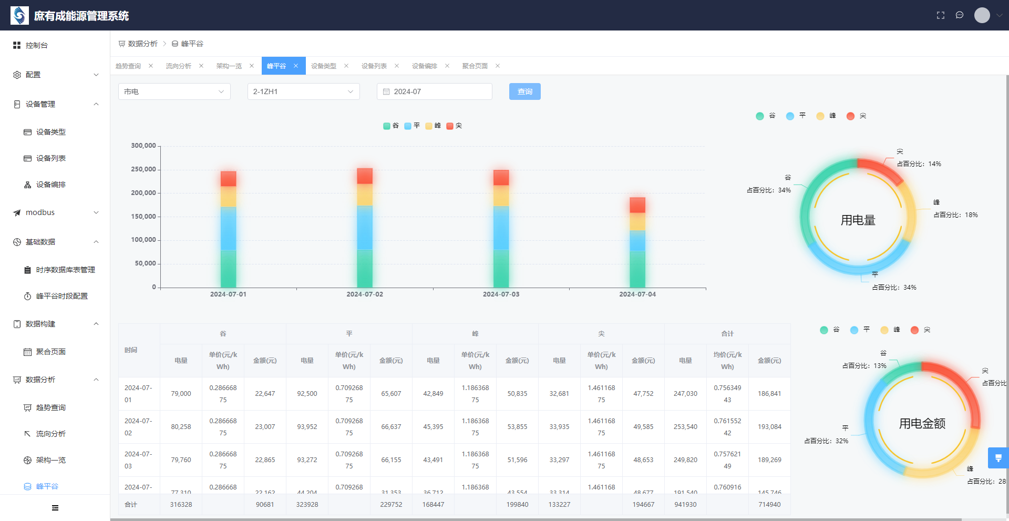Switch to the 趋势查询 tab
This screenshot has width=1009, height=521.
pos(128,66)
